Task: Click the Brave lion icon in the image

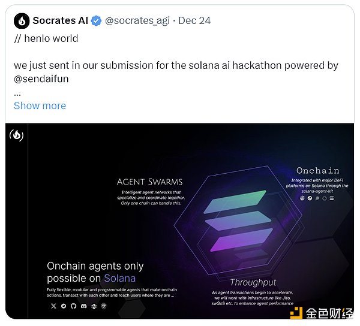Action: pos(104,306)
